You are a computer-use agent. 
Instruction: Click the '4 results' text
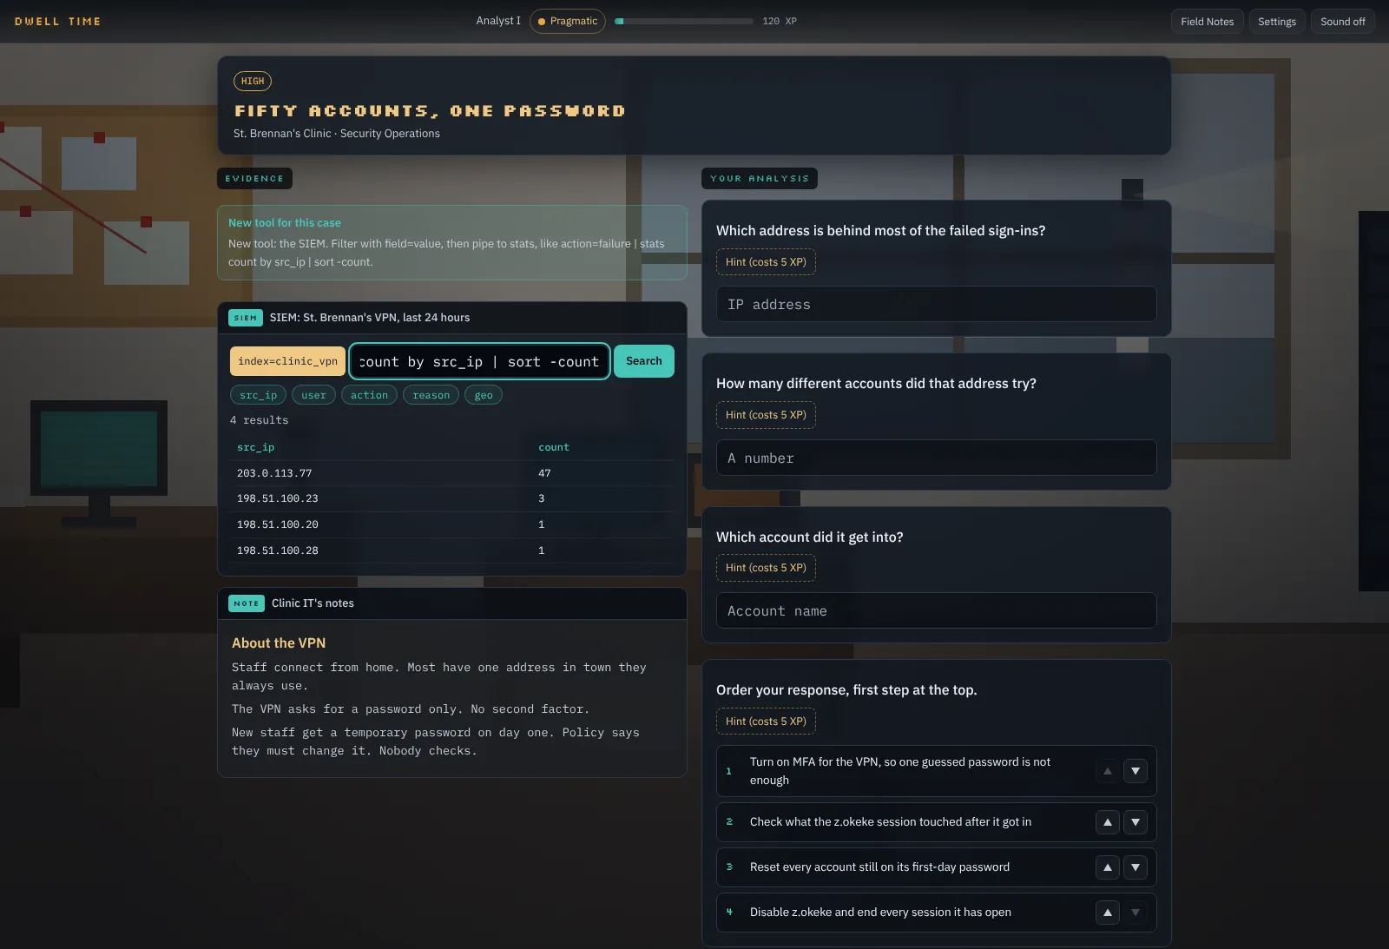259,420
